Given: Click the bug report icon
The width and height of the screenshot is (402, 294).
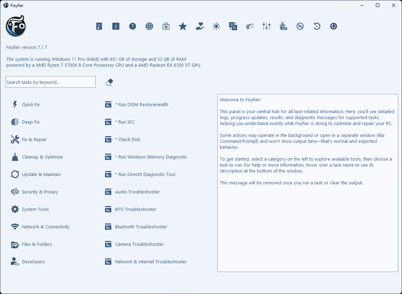Looking at the screenshot, I should [283, 26].
